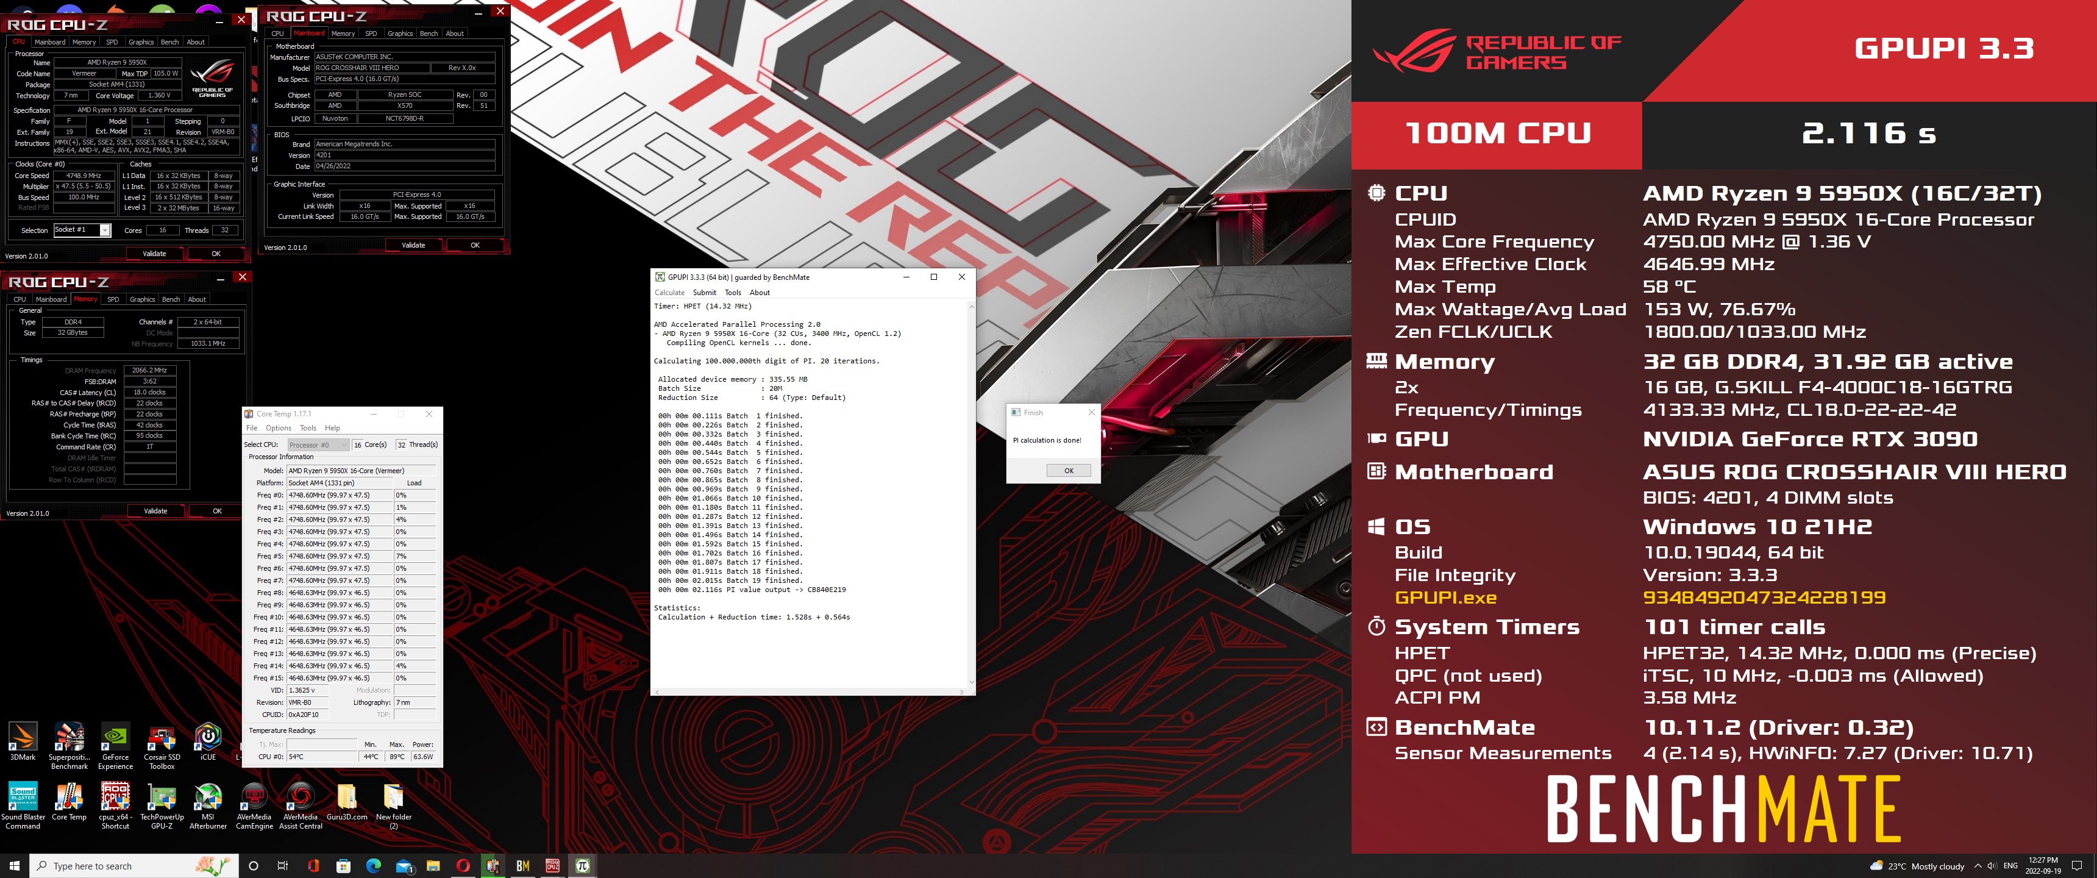The height and width of the screenshot is (878, 2097).
Task: Open the Task View taskbar button
Action: pyautogui.click(x=282, y=866)
